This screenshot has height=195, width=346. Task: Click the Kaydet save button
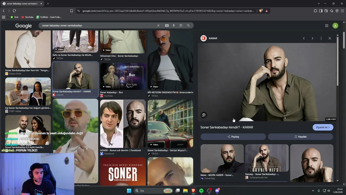pos(301,137)
